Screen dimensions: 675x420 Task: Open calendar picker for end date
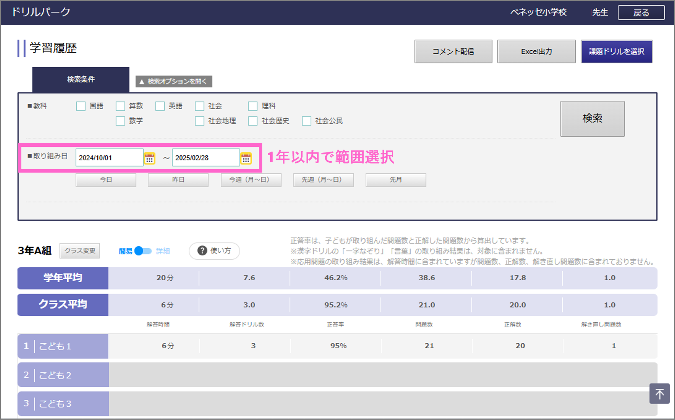pyautogui.click(x=246, y=158)
